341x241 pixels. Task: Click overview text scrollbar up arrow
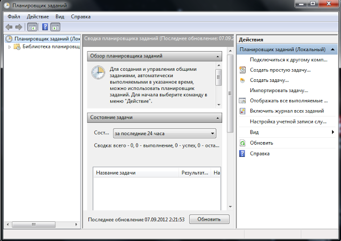coord(219,65)
